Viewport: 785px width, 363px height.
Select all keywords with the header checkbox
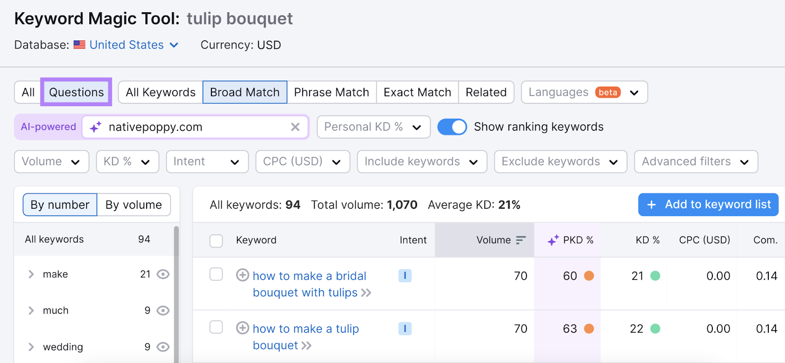point(216,240)
